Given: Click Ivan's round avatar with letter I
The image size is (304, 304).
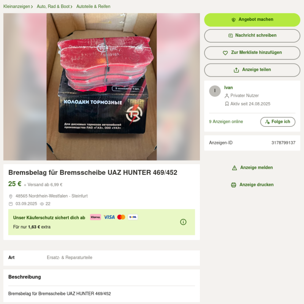Looking at the screenshot, I should [215, 91].
